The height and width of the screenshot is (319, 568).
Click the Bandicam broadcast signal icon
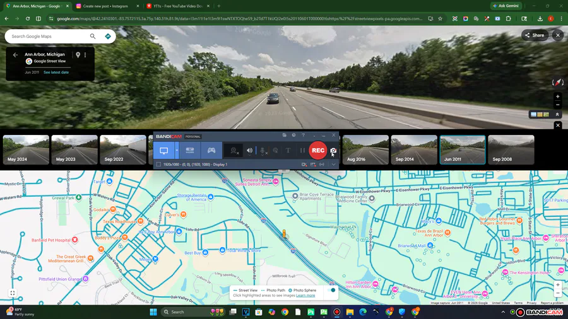(x=322, y=165)
